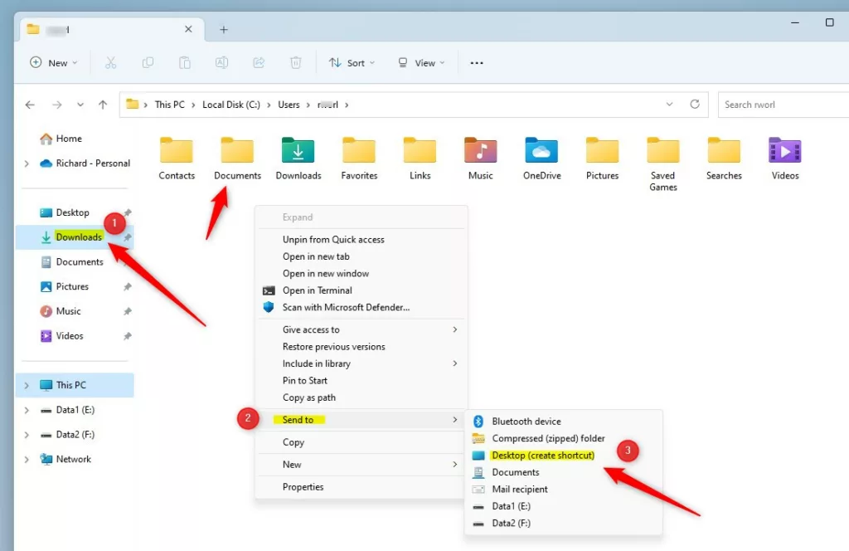849x551 pixels.
Task: Select Send to in context menu
Action: pos(361,420)
